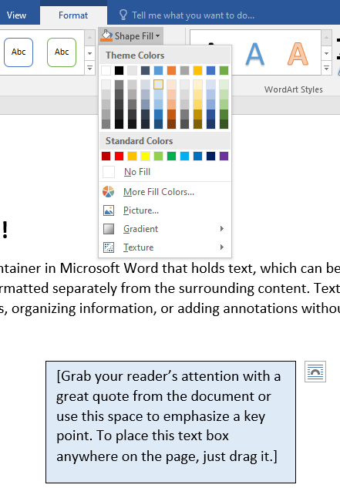Click the Shape Fill paint bucket icon
This screenshot has height=488, width=340.
106,35
